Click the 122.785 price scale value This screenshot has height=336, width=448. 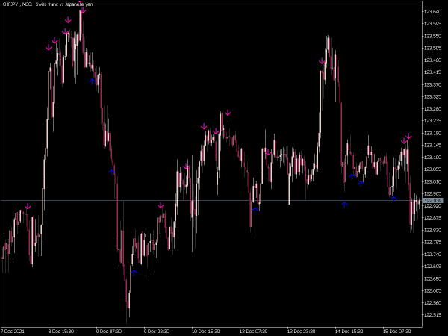click(432, 242)
